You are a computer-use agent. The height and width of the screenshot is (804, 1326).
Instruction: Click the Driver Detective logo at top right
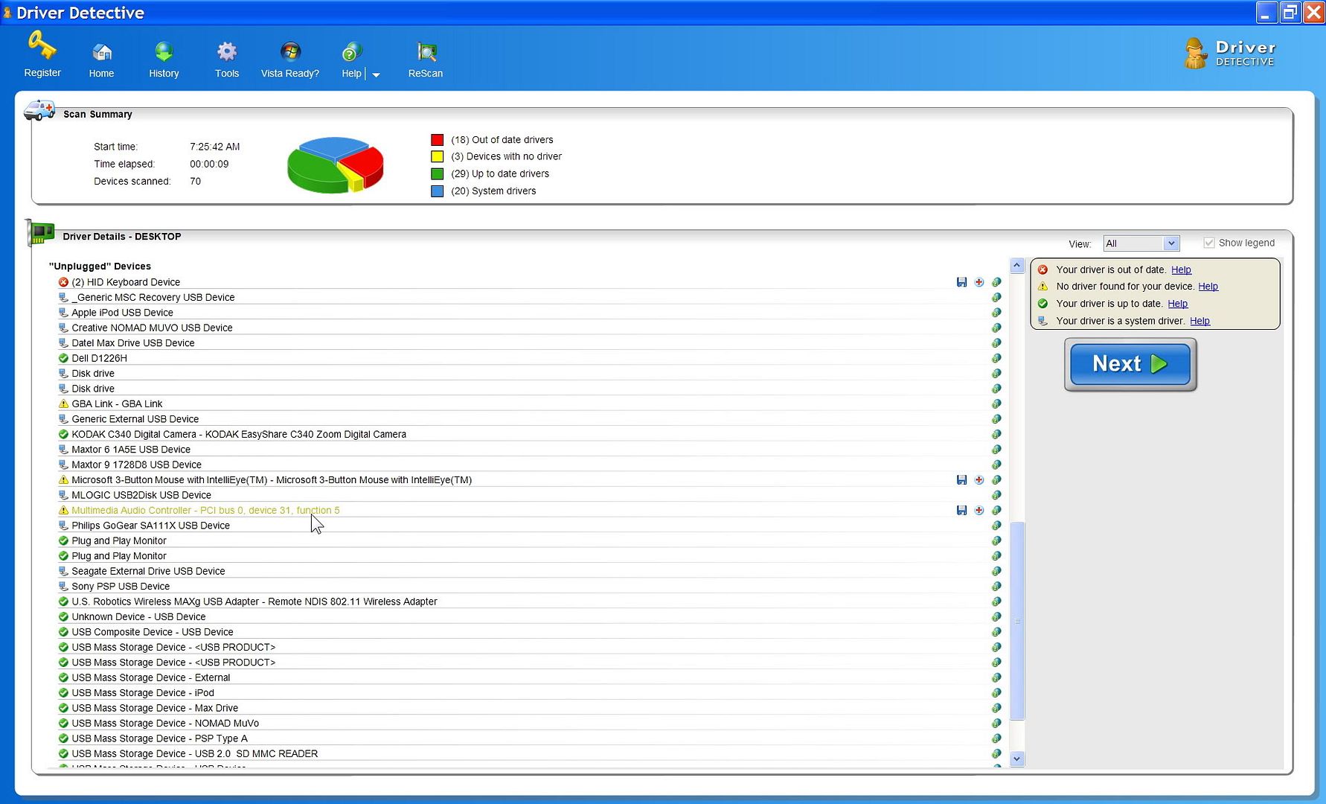[1229, 54]
